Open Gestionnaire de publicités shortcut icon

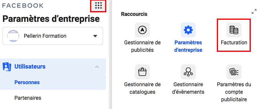tap(142, 30)
